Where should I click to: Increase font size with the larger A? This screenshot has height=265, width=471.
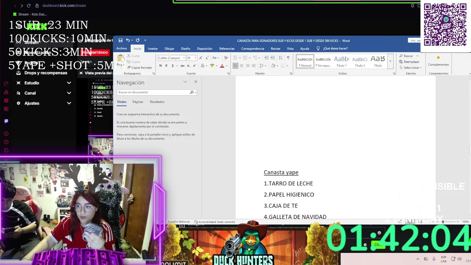pos(201,58)
